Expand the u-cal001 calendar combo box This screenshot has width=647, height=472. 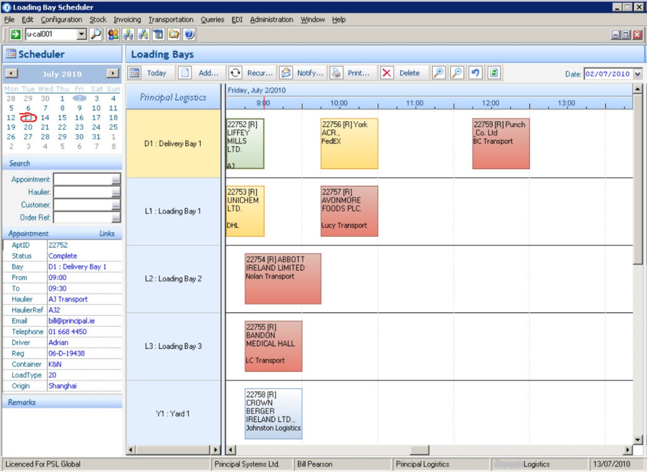pyautogui.click(x=82, y=34)
